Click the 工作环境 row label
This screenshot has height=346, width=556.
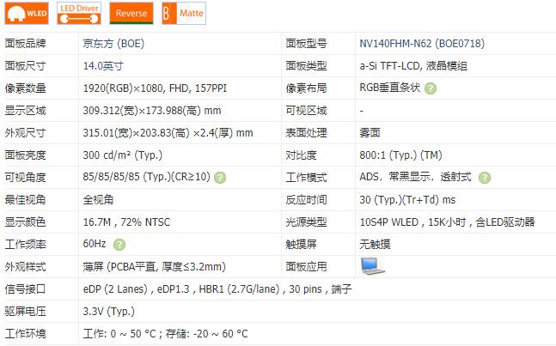25,334
